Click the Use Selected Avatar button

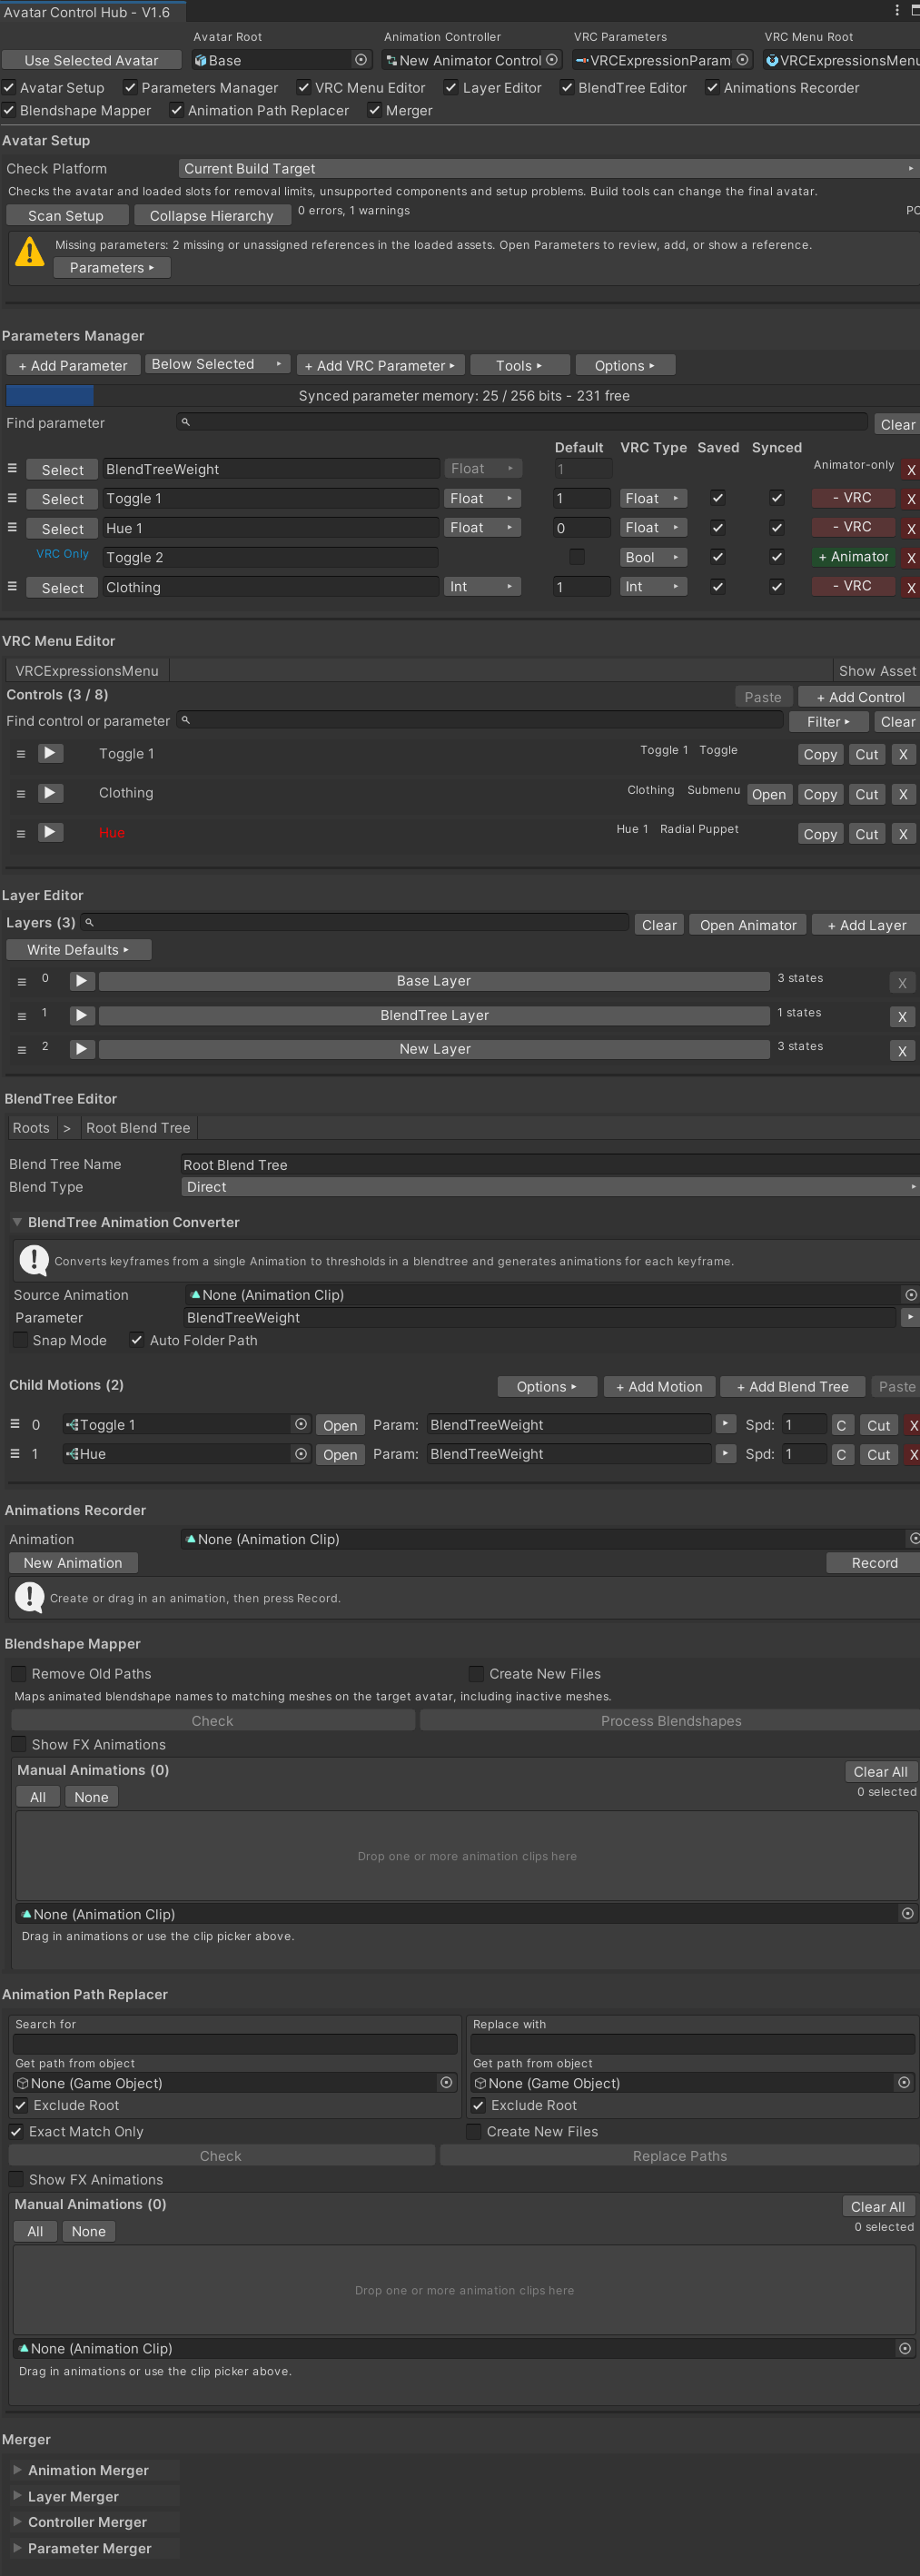pos(91,60)
